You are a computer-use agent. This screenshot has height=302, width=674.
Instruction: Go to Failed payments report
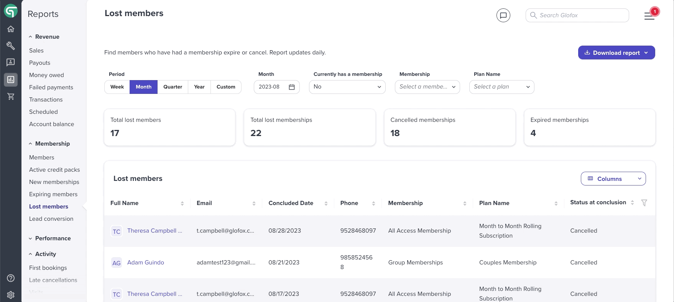click(x=51, y=87)
